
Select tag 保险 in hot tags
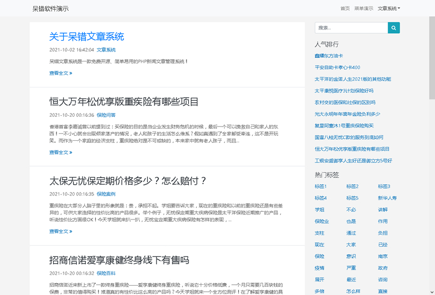click(x=320, y=256)
